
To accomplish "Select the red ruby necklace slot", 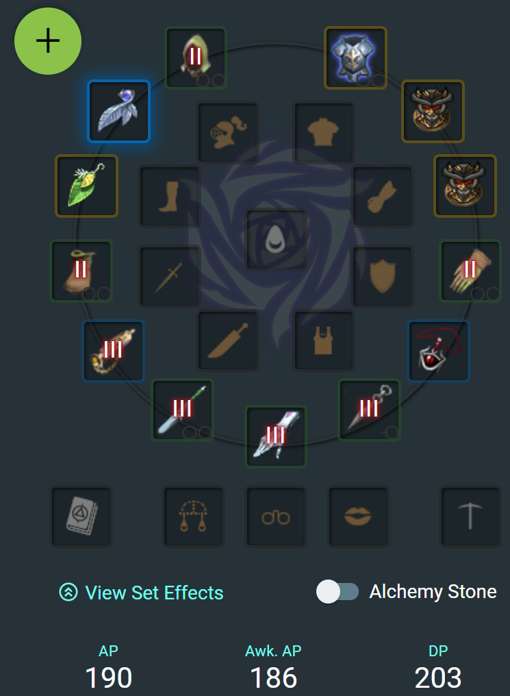I will 438,351.
